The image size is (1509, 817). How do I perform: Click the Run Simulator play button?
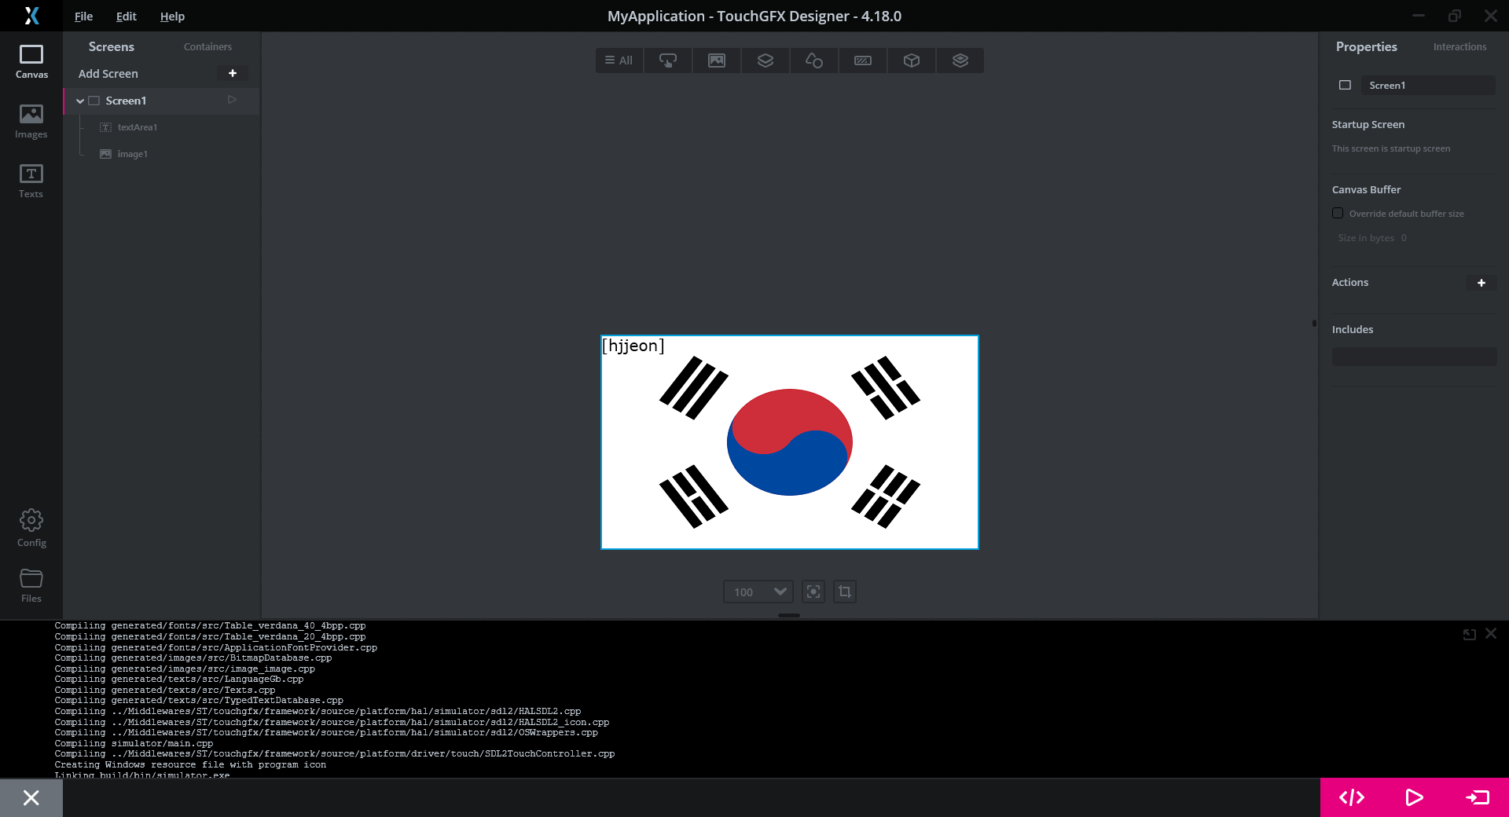pos(1414,797)
